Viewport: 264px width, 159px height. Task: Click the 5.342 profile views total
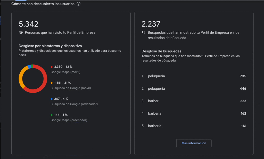click(x=29, y=24)
